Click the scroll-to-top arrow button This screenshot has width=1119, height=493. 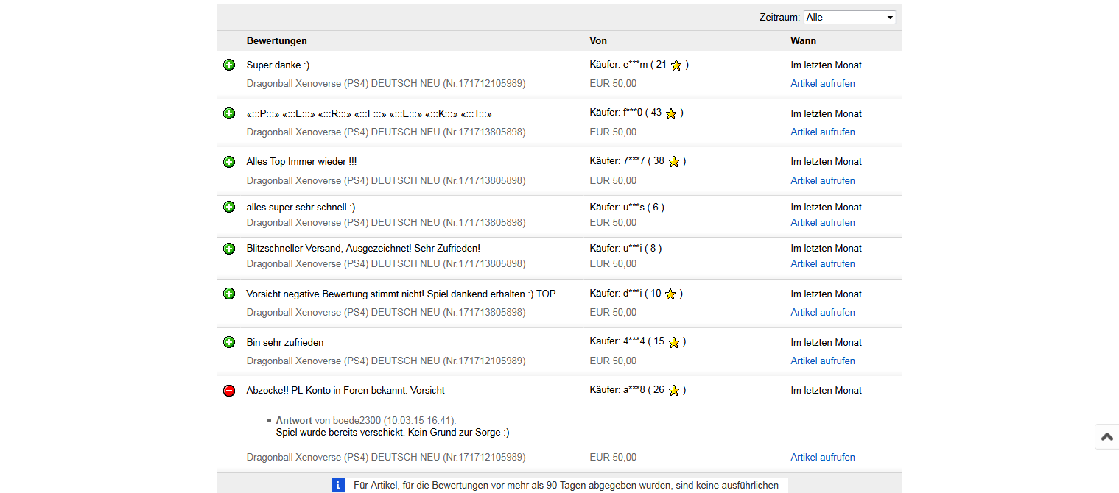[x=1106, y=436]
